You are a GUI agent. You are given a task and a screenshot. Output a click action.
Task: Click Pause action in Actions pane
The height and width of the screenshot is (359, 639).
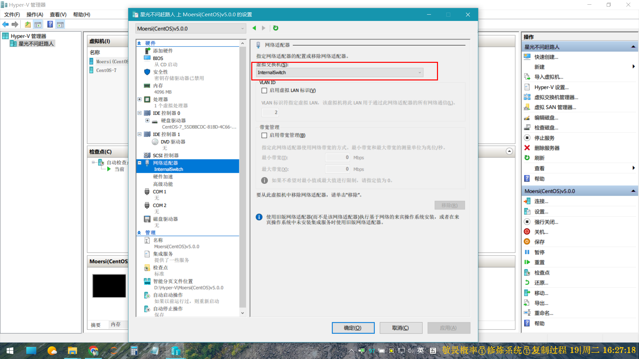point(539,252)
